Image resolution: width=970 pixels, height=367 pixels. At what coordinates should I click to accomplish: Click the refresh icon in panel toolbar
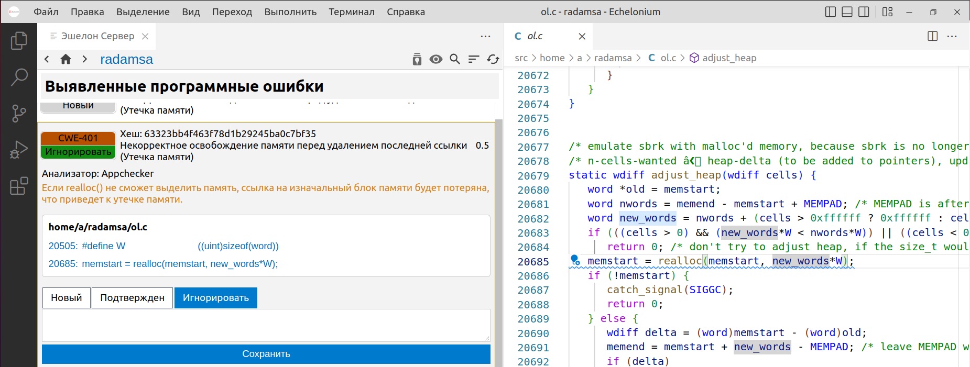(x=493, y=59)
